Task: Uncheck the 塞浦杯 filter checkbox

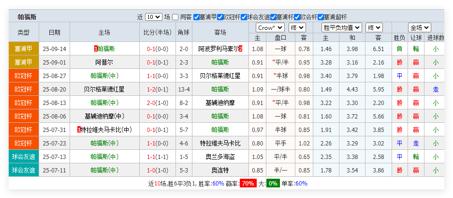Action: point(273,17)
